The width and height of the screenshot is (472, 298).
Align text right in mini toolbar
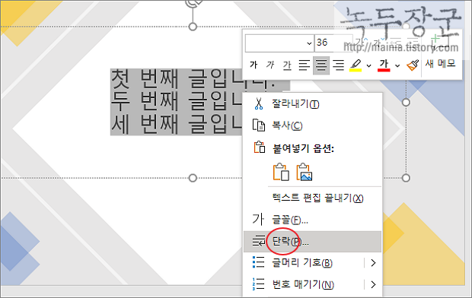(x=338, y=65)
